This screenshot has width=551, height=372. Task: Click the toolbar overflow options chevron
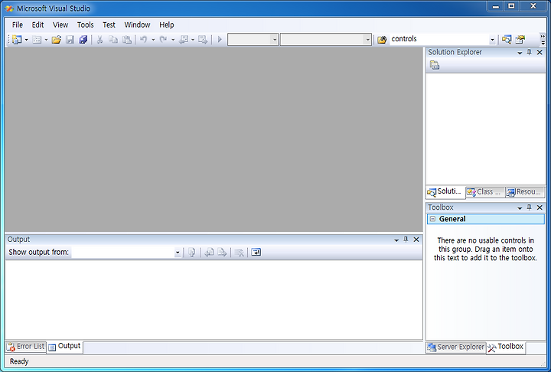(543, 39)
